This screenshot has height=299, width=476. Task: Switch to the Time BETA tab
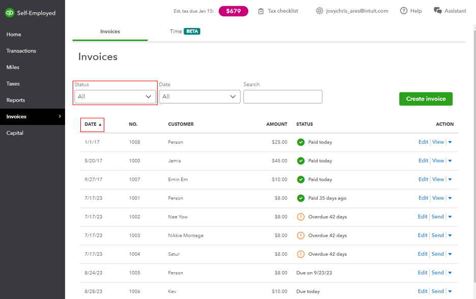(x=185, y=31)
